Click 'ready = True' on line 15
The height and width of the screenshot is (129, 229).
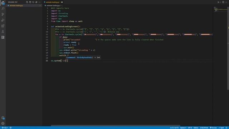(x=70, y=45)
